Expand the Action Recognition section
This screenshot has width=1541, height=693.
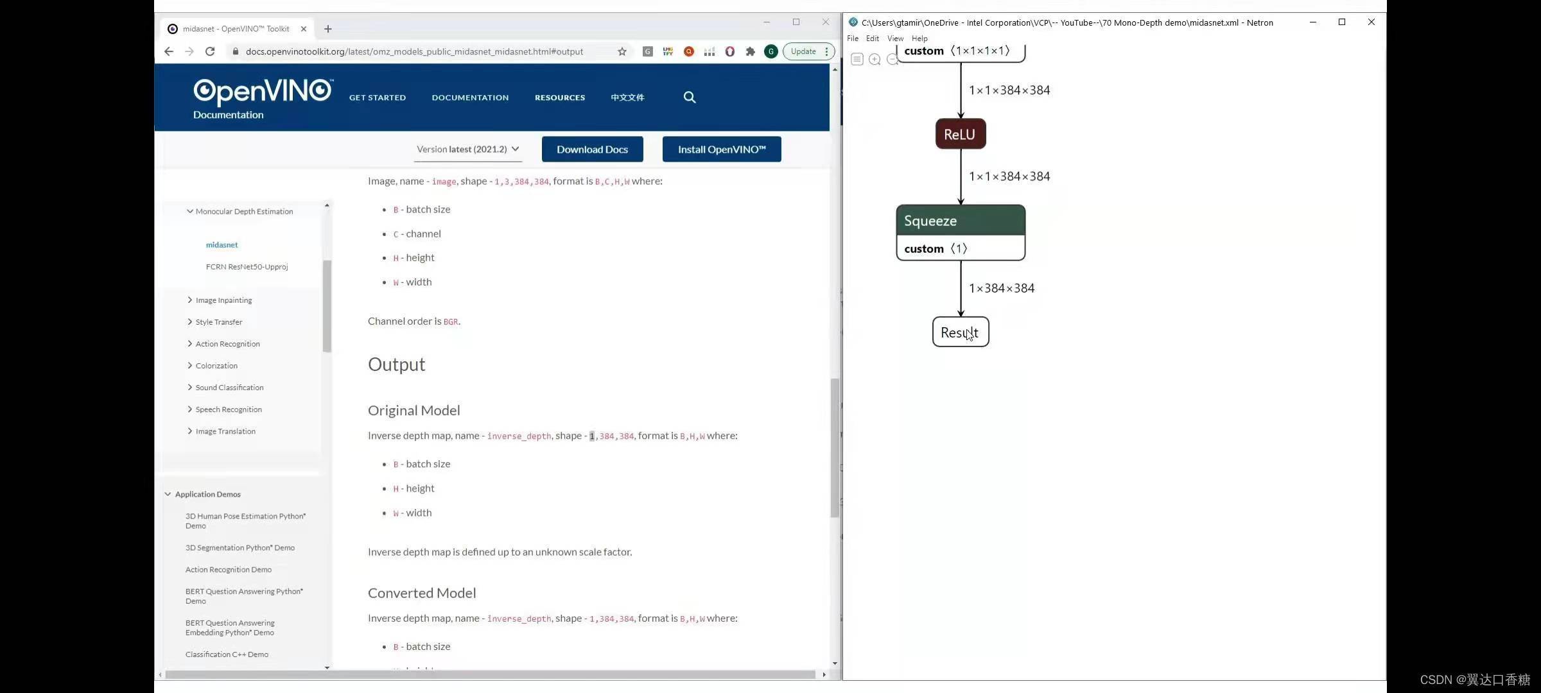(189, 343)
